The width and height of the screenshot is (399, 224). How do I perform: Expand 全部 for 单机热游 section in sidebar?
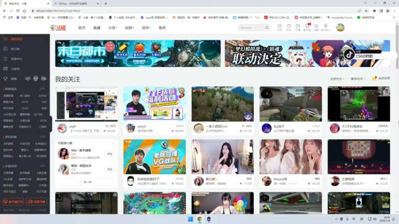coord(43,136)
